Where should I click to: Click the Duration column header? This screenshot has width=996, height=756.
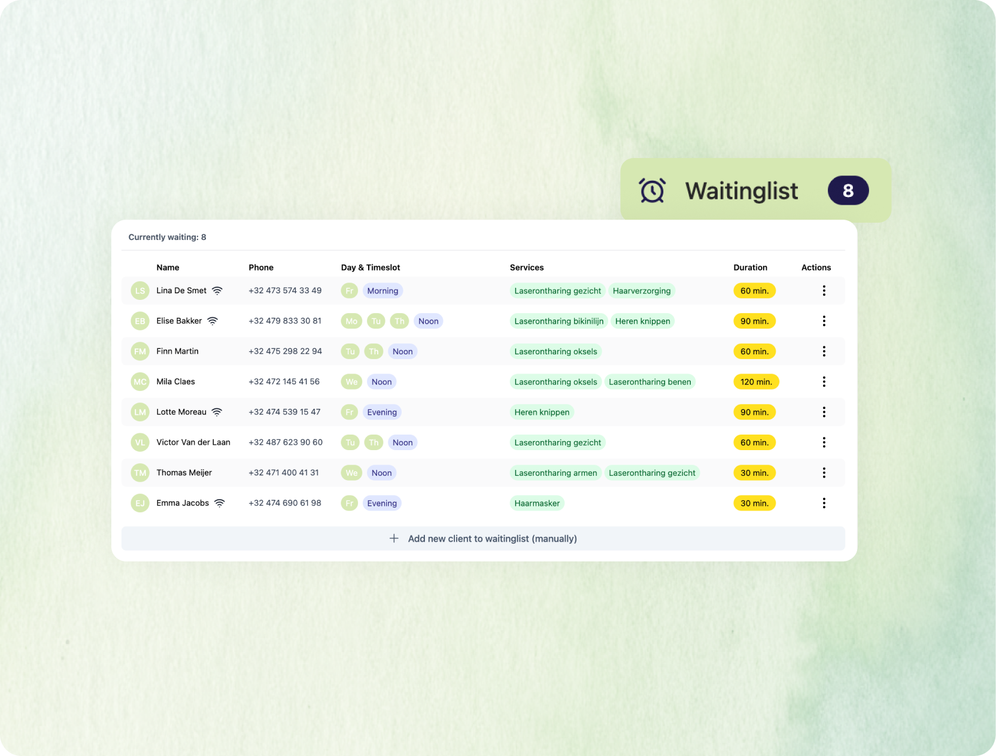pos(750,268)
